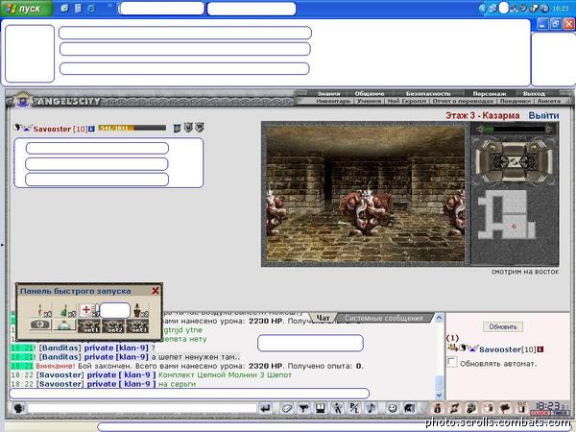Open the Знания menu
Viewport: 576px width, 432px height.
(328, 94)
